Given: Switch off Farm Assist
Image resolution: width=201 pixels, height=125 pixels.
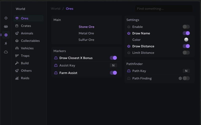Looking at the screenshot, I should click(x=113, y=73).
